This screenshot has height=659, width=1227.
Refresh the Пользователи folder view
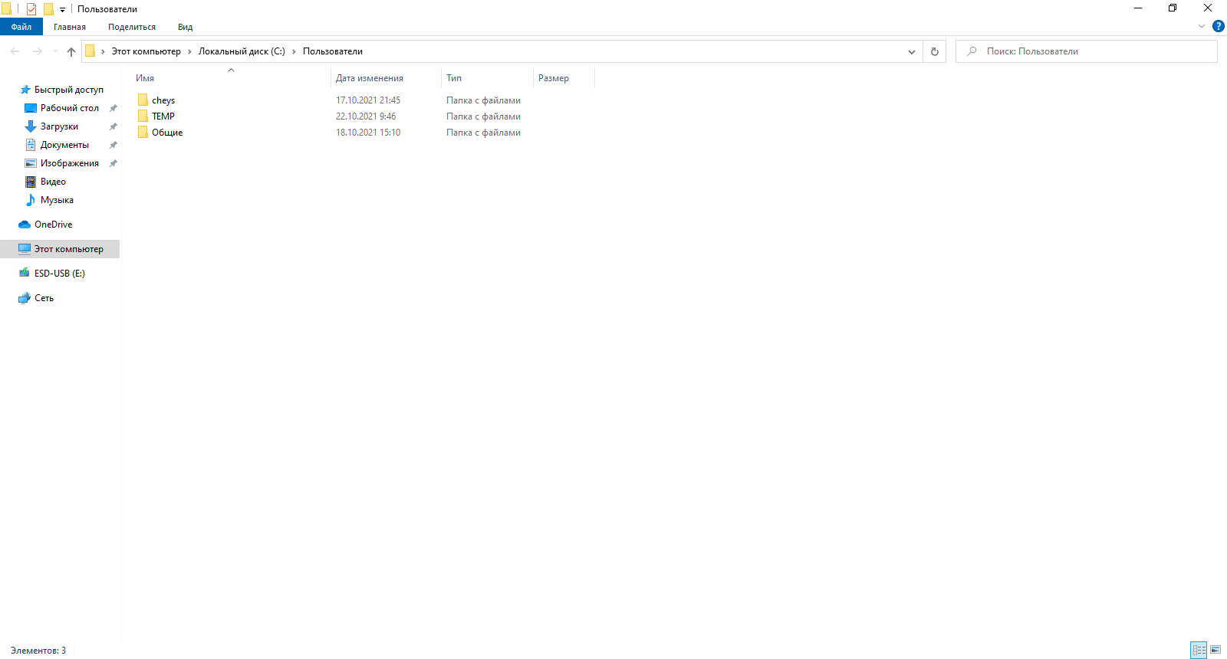934,51
